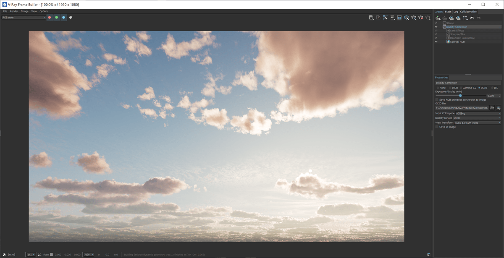Screen dimensions: 504x258
Task: Open the HSV color mode dropdown
Action: pyautogui.click(x=89, y=255)
